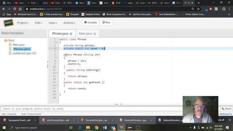Switch to the YouTube 'Carol' browser tab
The image size is (233, 131).
point(19,3)
